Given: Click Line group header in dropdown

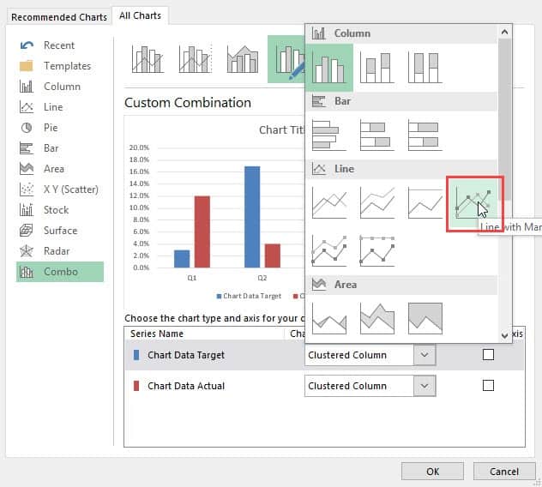Looking at the screenshot, I should (x=401, y=169).
